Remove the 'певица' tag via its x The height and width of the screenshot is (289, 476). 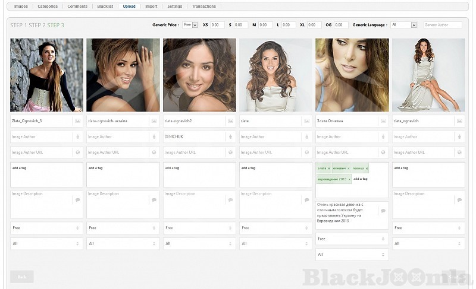(367, 169)
